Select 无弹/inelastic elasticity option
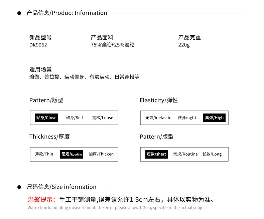This screenshot has width=264, height=219. (158, 118)
